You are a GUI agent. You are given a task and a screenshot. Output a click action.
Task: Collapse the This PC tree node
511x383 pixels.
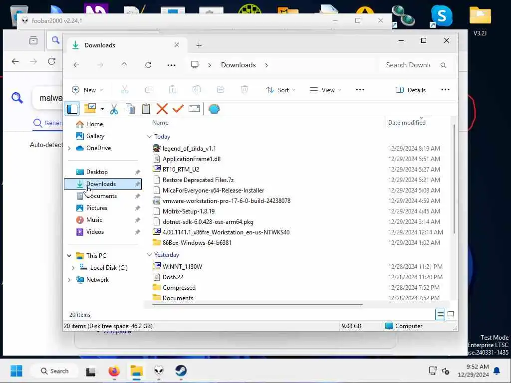point(69,256)
